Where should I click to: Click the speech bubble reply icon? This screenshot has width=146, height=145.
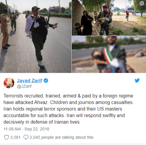pyautogui.click(x=26, y=137)
